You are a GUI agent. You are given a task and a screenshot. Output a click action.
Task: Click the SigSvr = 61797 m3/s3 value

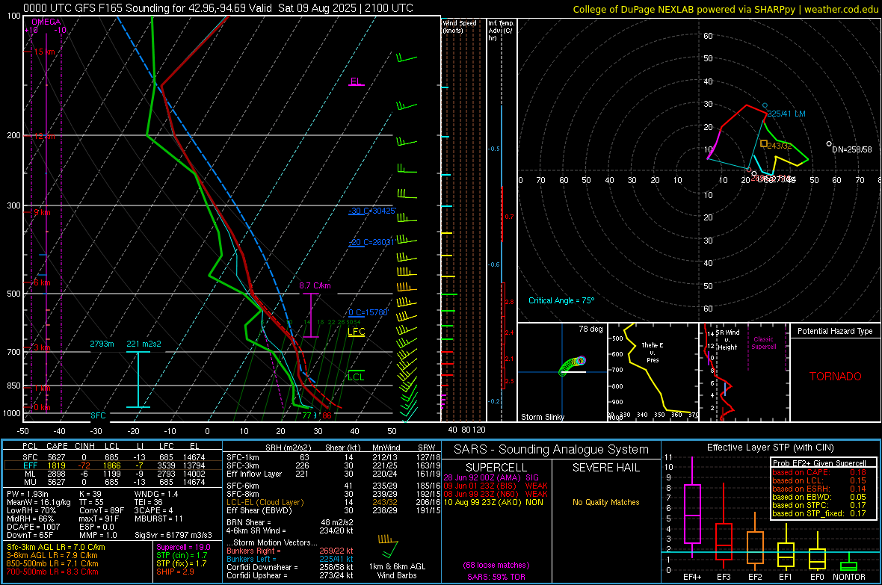pyautogui.click(x=173, y=535)
